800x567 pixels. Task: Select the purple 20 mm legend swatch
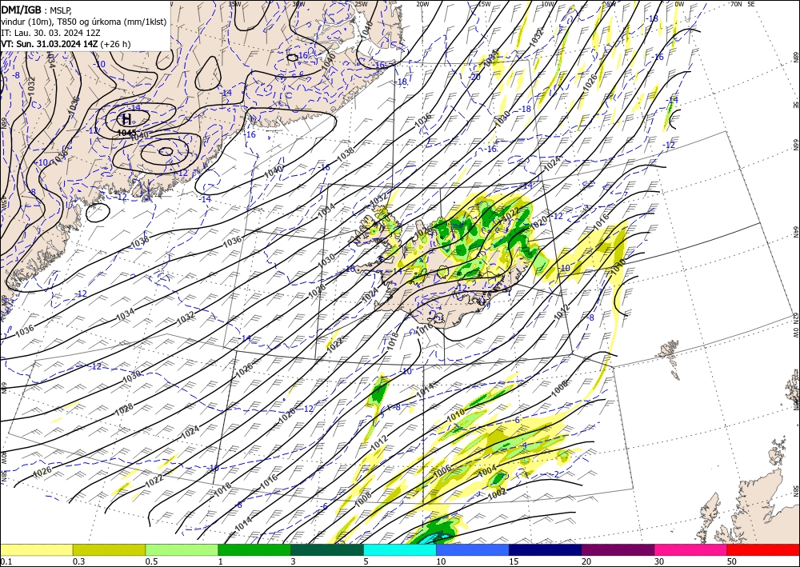[618, 549]
